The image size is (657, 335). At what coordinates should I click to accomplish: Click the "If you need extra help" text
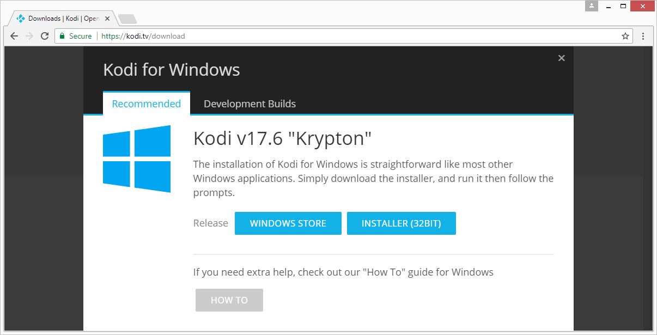pyautogui.click(x=343, y=272)
